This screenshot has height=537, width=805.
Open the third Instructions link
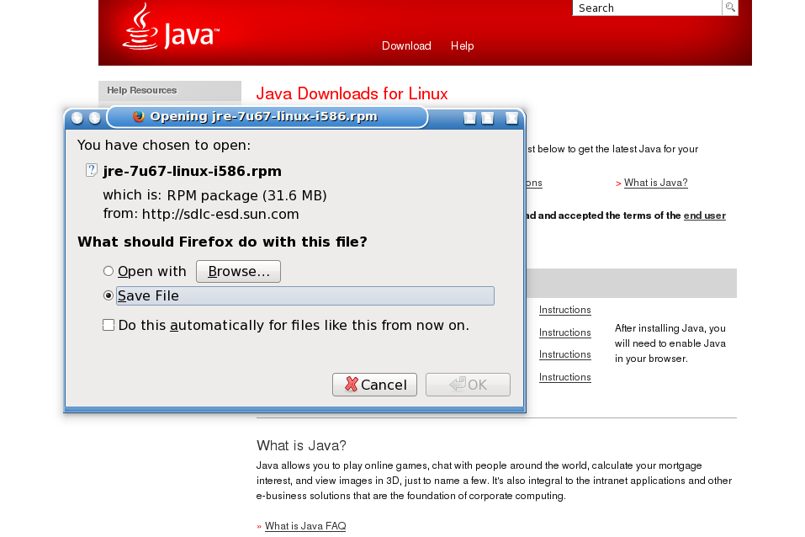pyautogui.click(x=564, y=354)
